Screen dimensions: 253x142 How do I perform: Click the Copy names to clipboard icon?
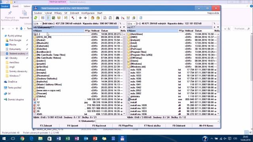pyautogui.click(x=134, y=18)
